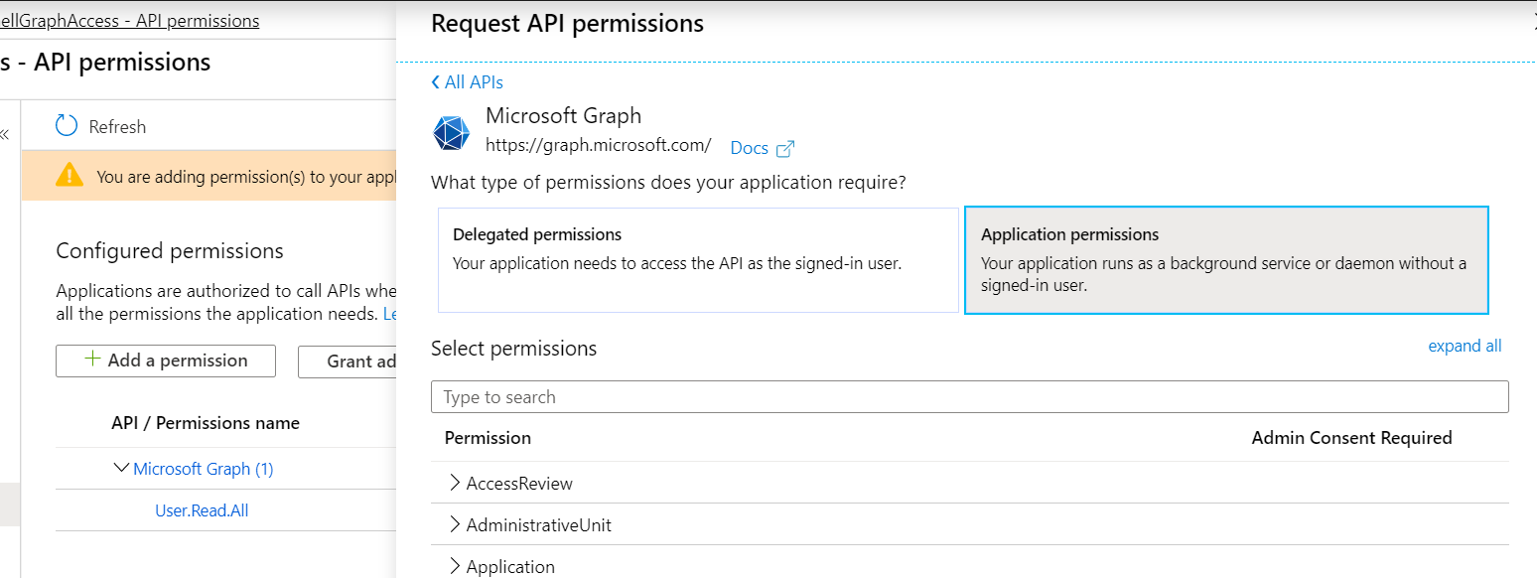The width and height of the screenshot is (1537, 578).
Task: Collapse the left sidebar with double chevron
Action: [4, 134]
